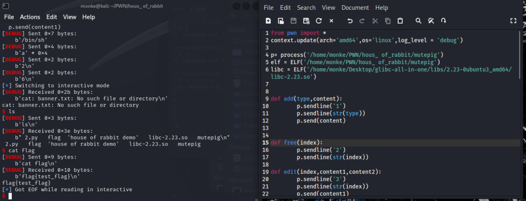
Task: Click the highlighted 'def free(index):' line
Action: point(296,143)
